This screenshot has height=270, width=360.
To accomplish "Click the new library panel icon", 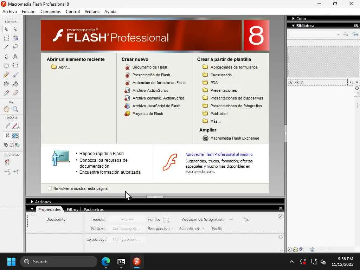I will 355,34.
